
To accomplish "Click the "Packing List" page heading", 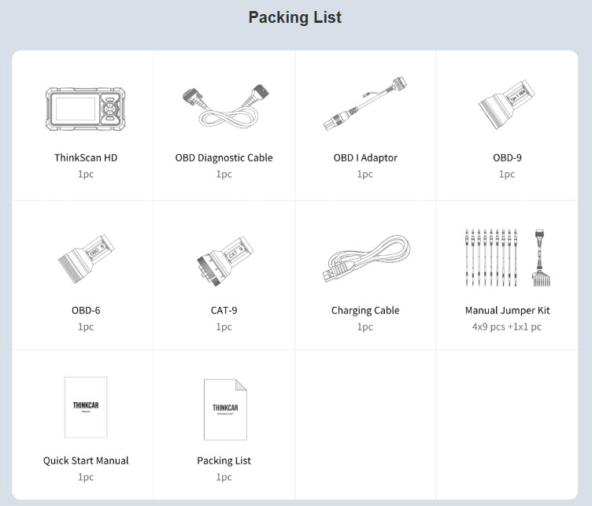I will [x=295, y=17].
